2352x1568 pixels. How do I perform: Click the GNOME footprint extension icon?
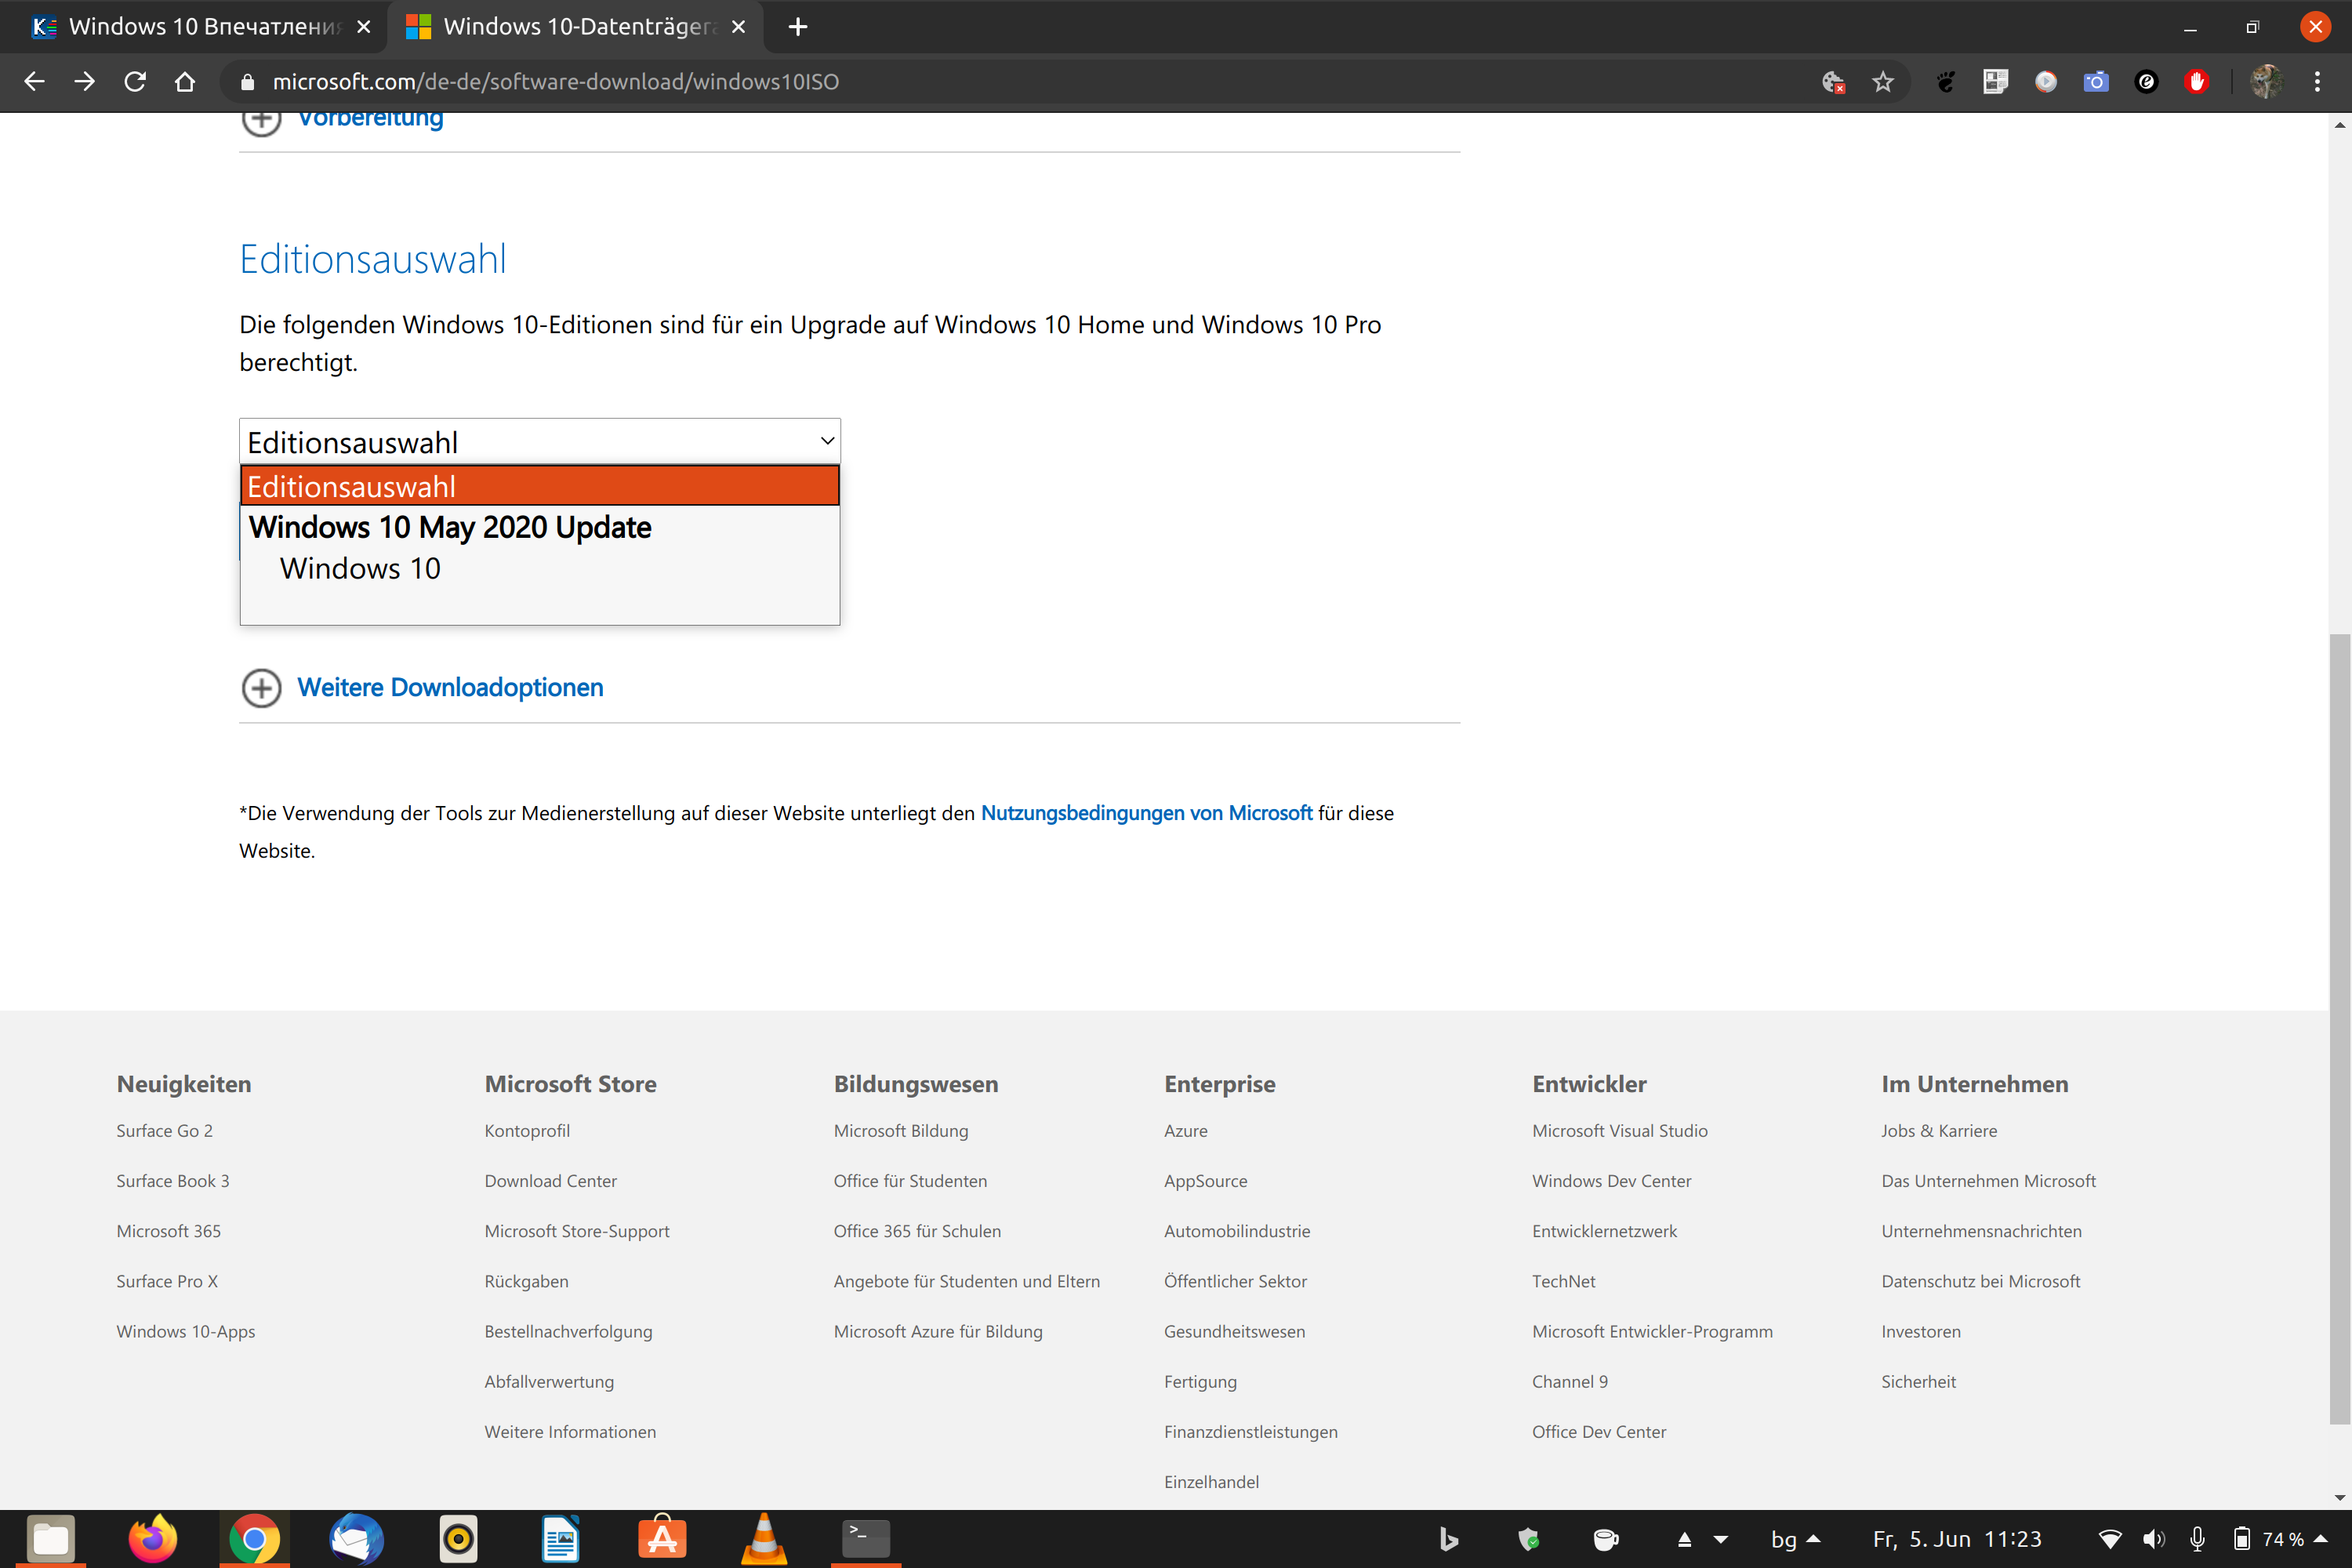1946,82
